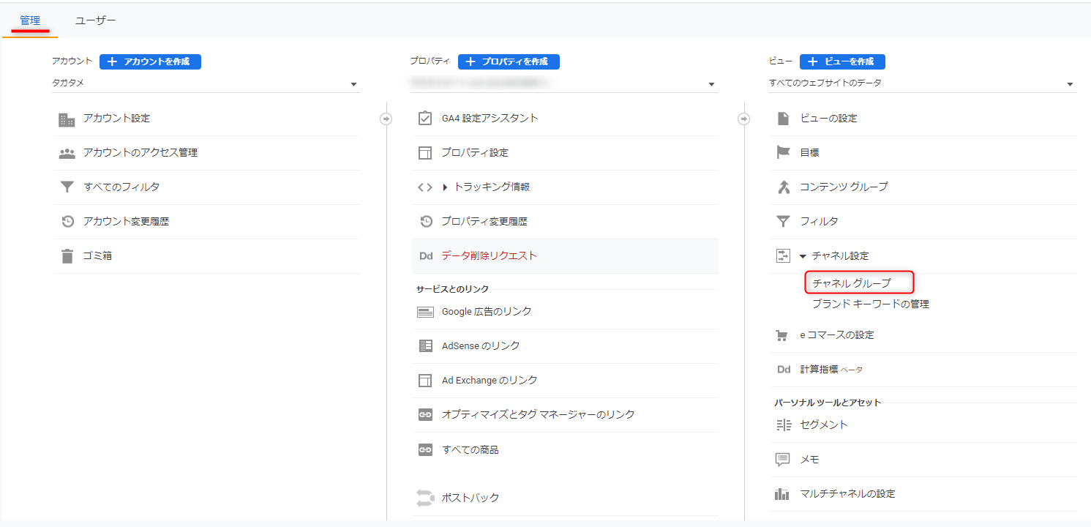The height and width of the screenshot is (527, 1091).
Task: Open チャネル グループ under channel settings
Action: 852,283
